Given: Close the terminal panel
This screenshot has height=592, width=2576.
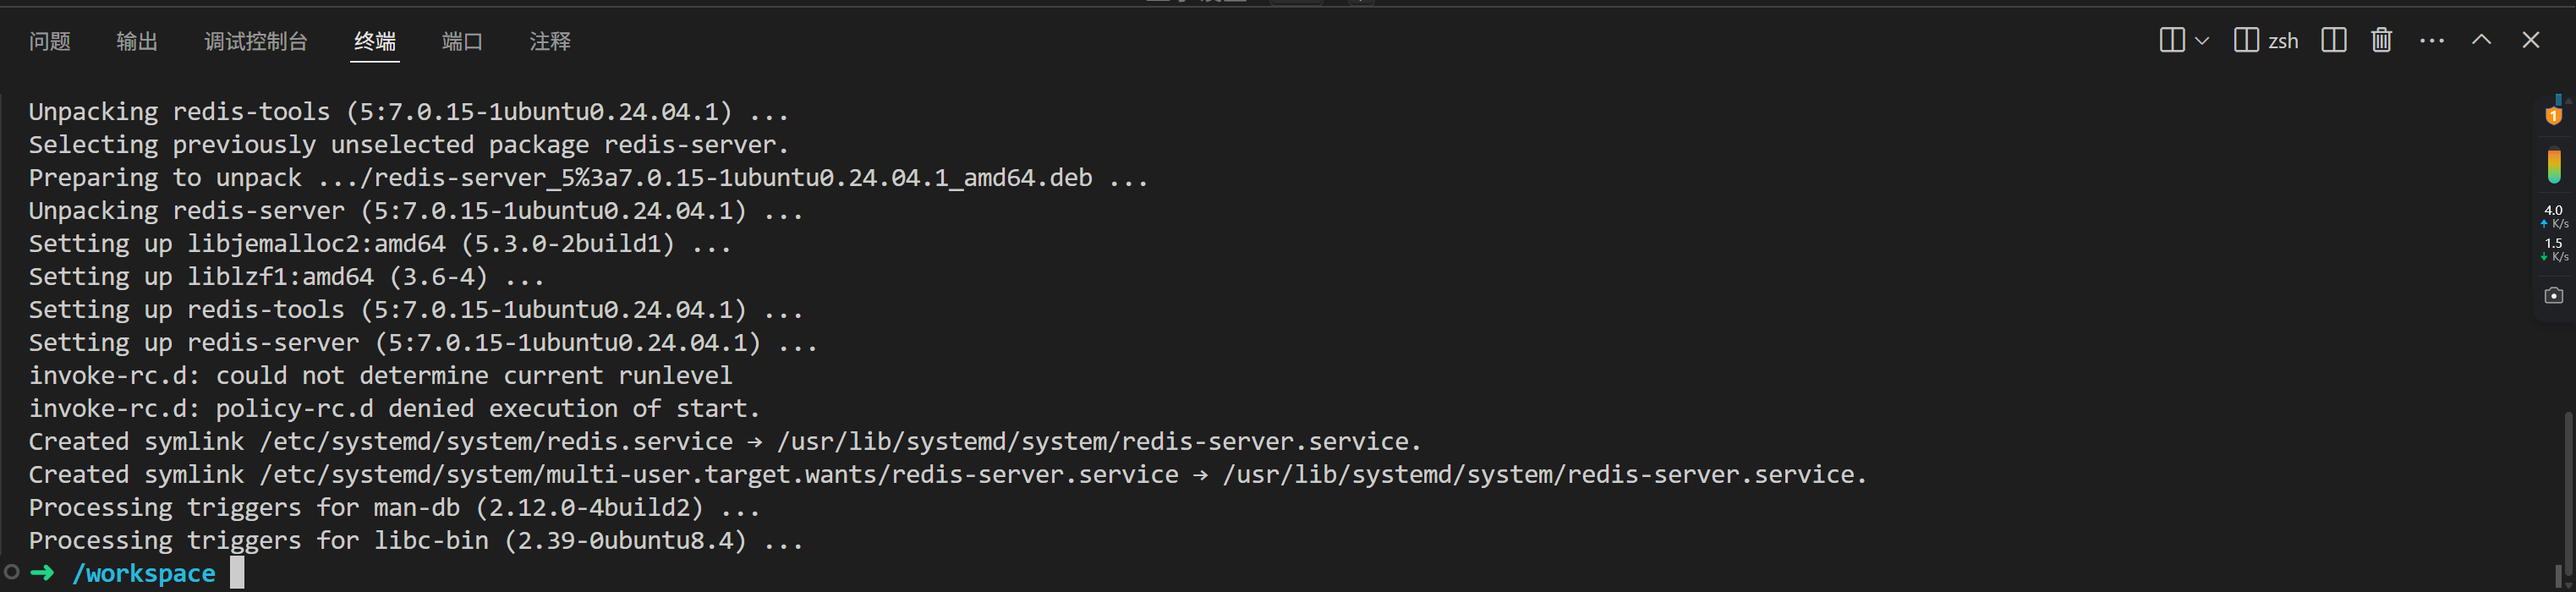Looking at the screenshot, I should pyautogui.click(x=2531, y=40).
